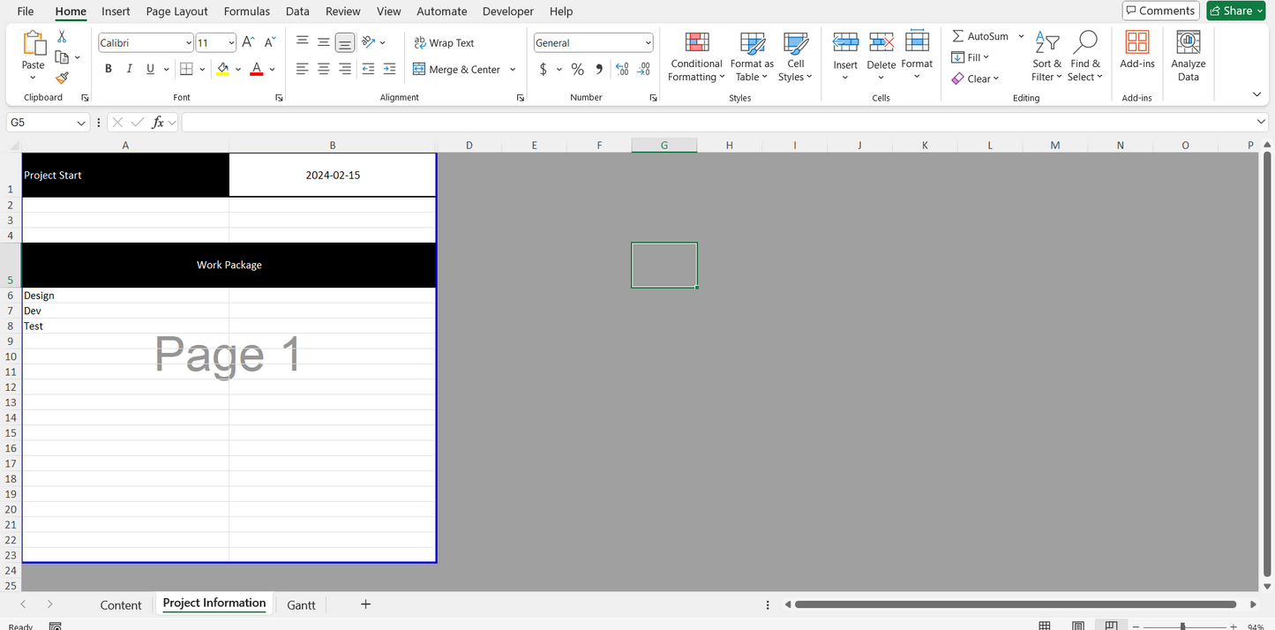Open the General number format dropdown

tap(648, 43)
